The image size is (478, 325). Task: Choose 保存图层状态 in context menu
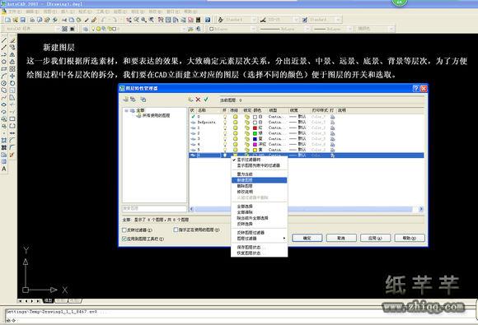click(259, 247)
